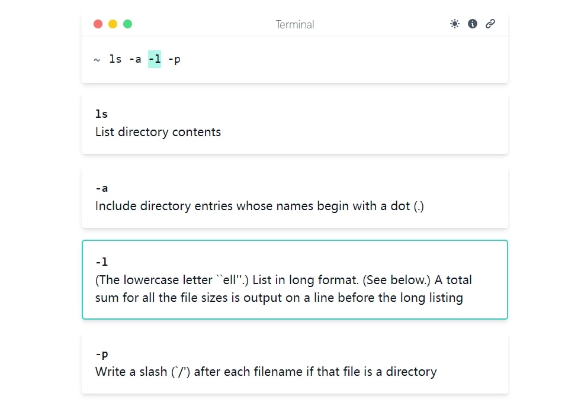Select the highlighted -l explanation card
The width and height of the screenshot is (565, 409).
click(295, 279)
